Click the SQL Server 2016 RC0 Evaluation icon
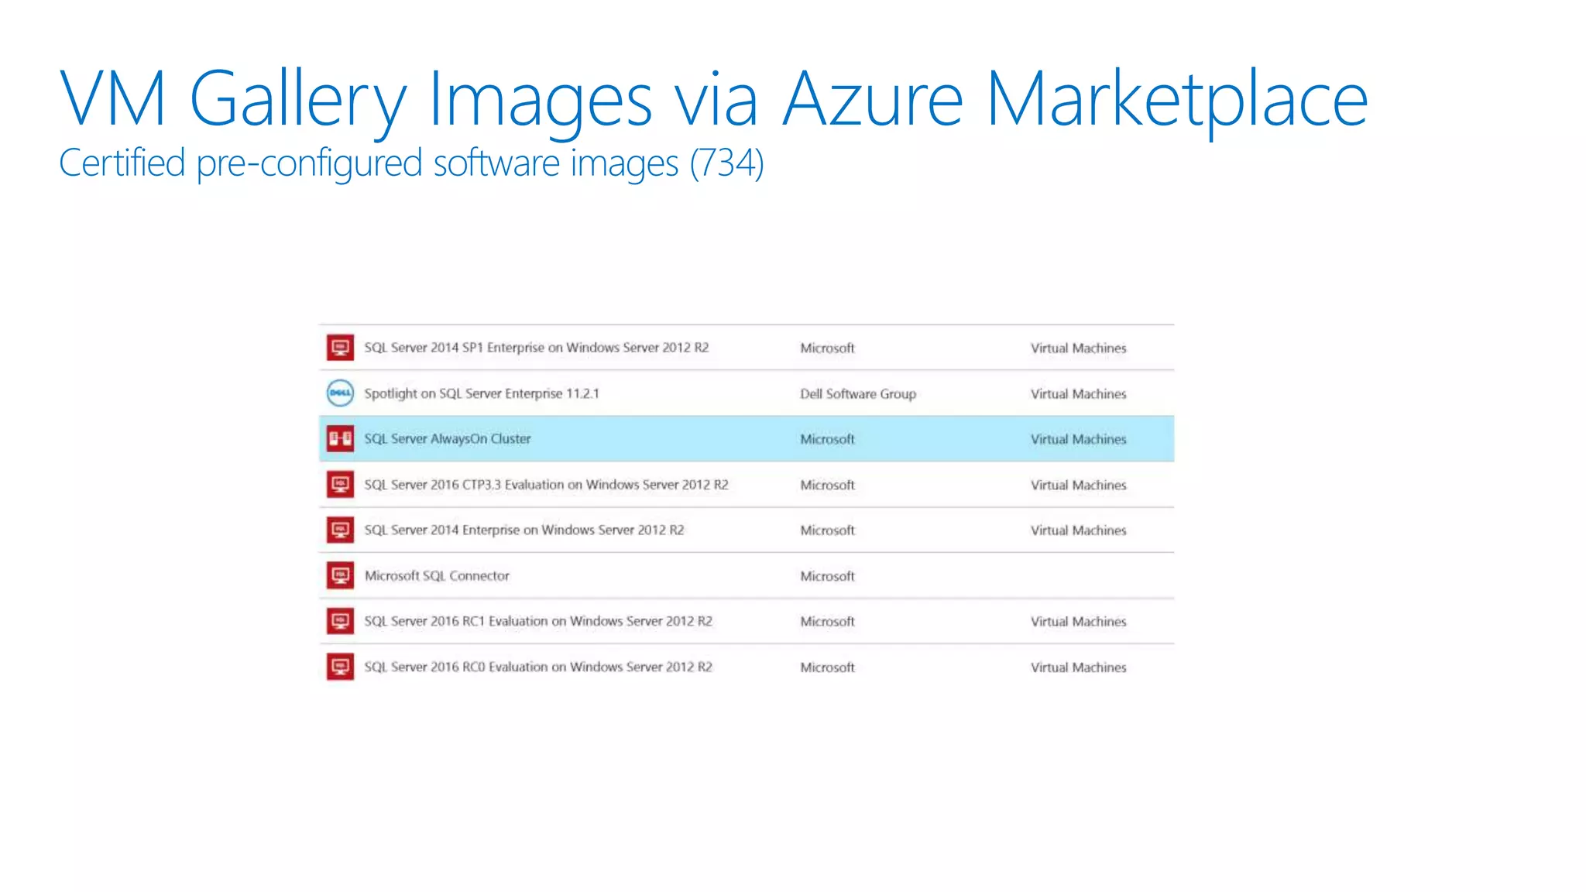 coord(340,667)
